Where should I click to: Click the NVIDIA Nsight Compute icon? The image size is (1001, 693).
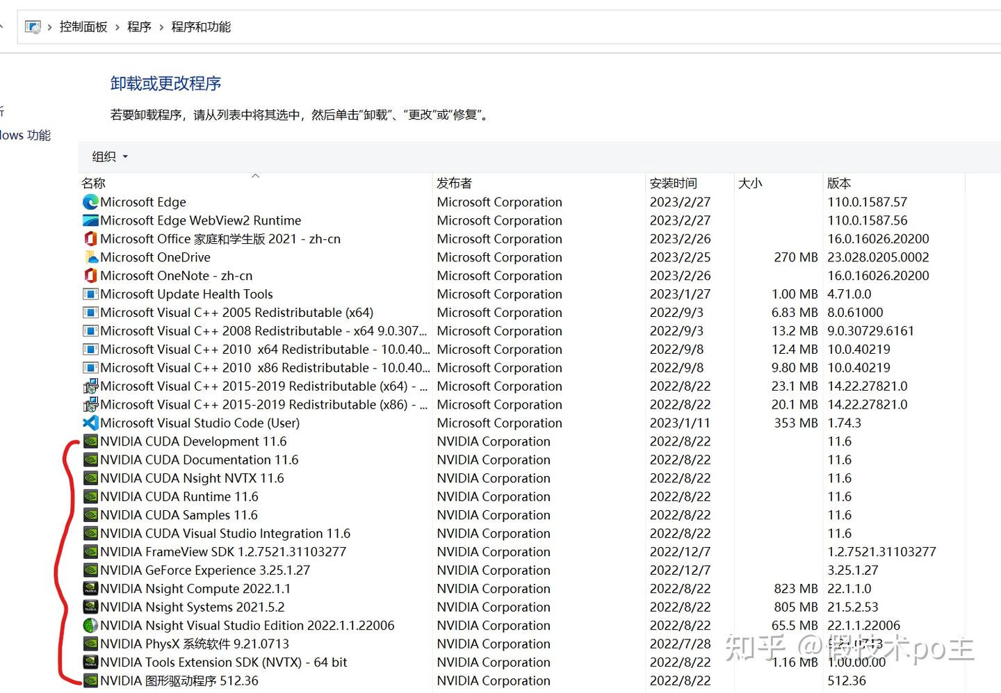tap(90, 589)
